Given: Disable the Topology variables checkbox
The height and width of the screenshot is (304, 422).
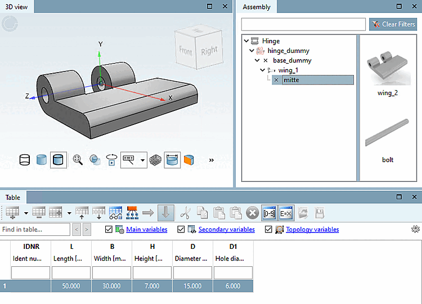Looking at the screenshot, I should [x=268, y=230].
